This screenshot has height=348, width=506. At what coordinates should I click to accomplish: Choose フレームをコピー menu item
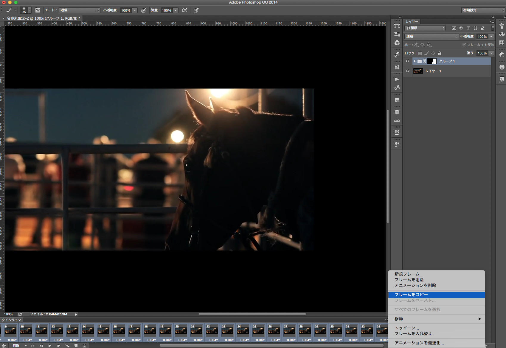[437, 295]
